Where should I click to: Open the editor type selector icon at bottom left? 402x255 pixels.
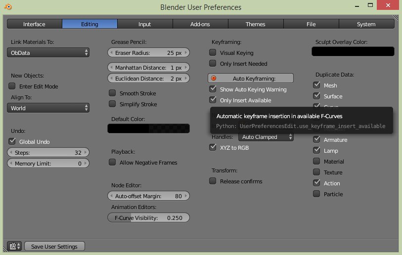(14, 246)
